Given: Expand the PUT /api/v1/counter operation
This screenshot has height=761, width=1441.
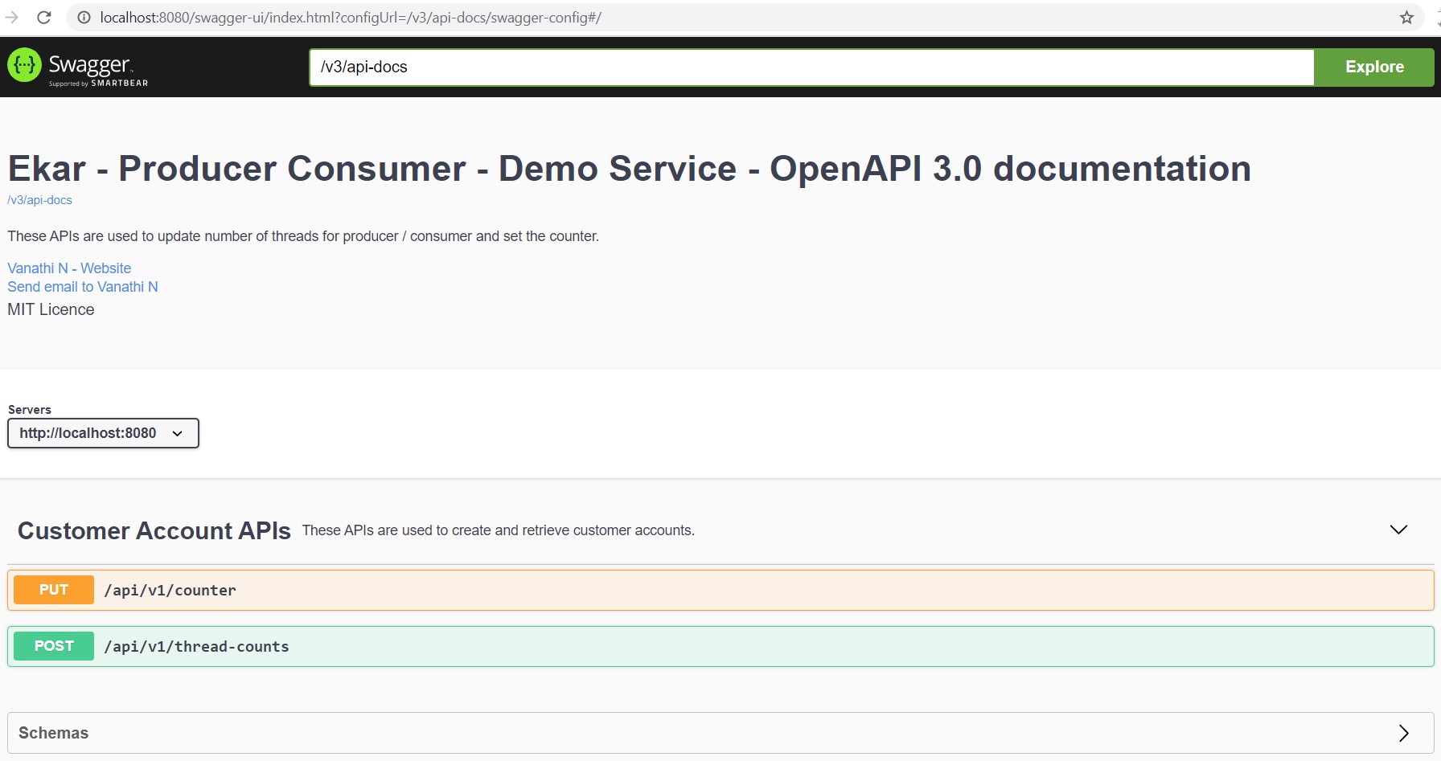Looking at the screenshot, I should (720, 590).
